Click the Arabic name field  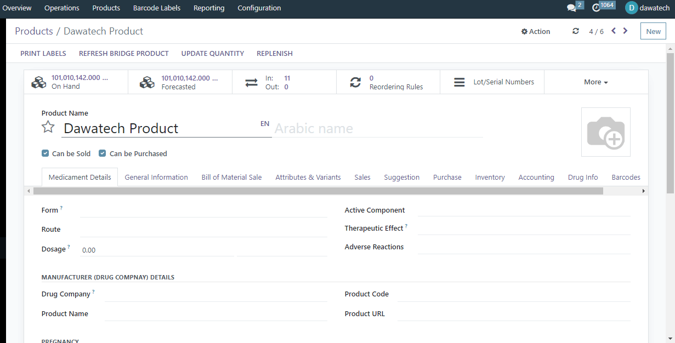tap(378, 128)
